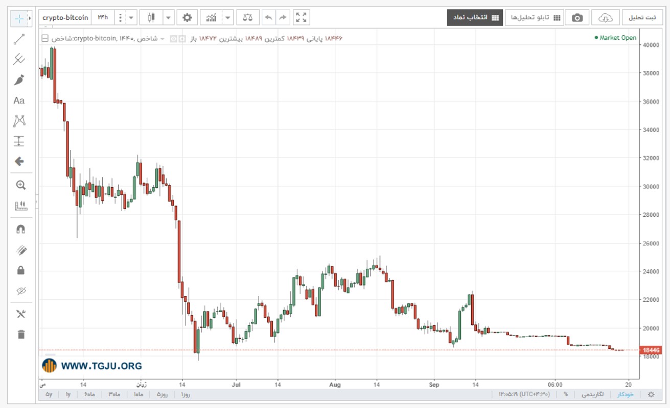Toggle percent scale button
The height and width of the screenshot is (408, 670).
566,394
